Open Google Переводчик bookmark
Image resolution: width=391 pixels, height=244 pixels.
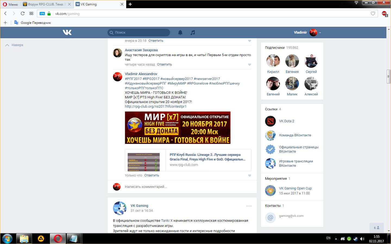click(x=33, y=23)
